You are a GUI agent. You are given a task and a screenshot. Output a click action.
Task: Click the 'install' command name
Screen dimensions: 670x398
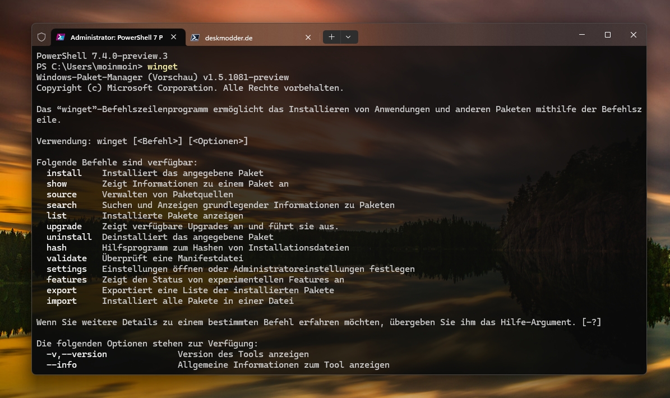tap(64, 173)
